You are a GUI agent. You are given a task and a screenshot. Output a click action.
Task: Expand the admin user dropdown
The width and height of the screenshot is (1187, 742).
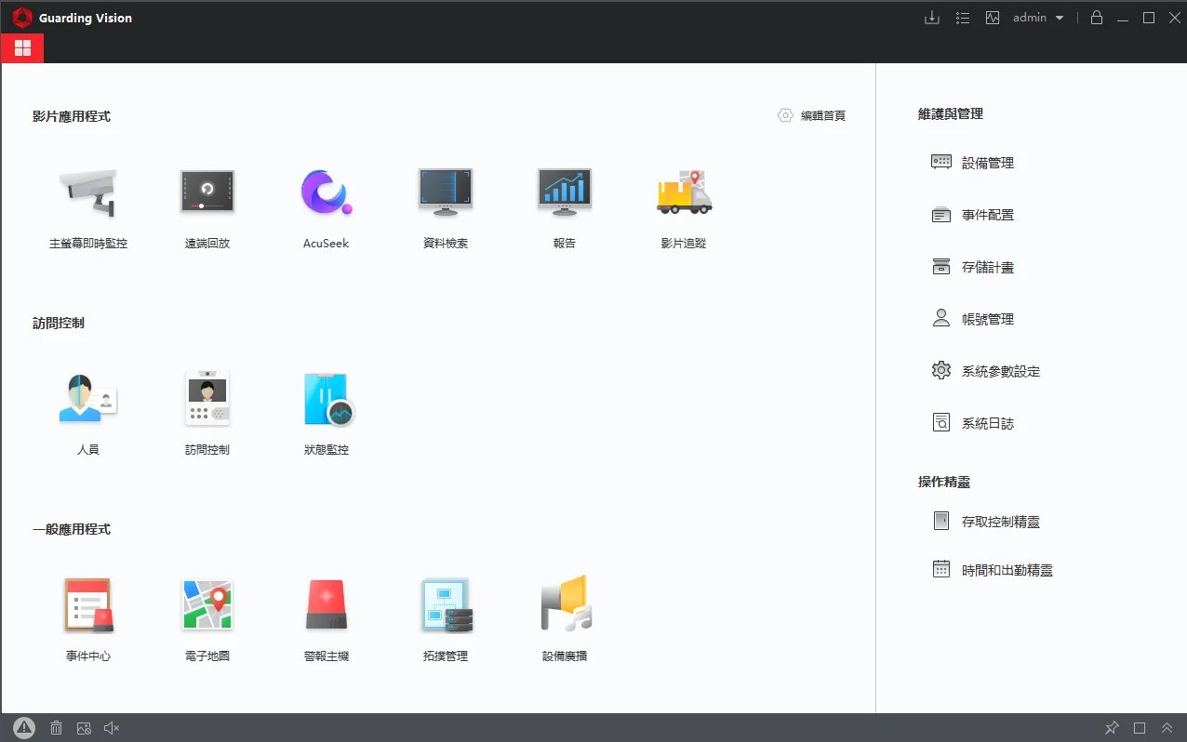1038,18
